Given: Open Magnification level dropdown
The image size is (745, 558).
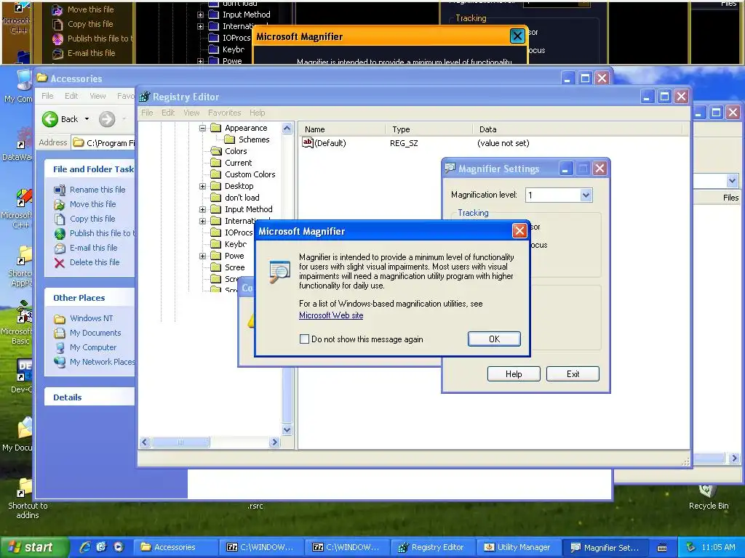Looking at the screenshot, I should point(586,195).
